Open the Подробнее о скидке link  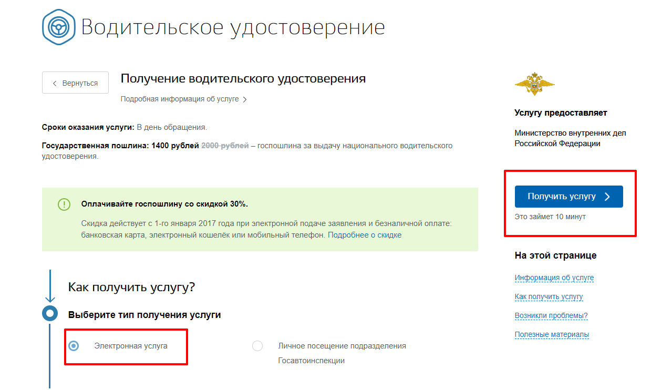(365, 235)
